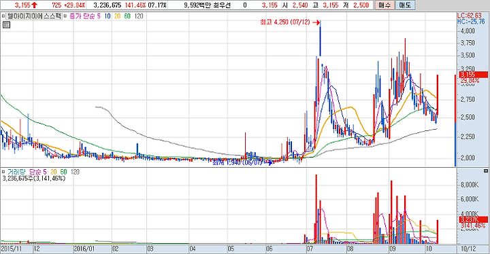Click the 저 2,500 low price
Image resolution: width=490 pixels, height=254 pixels.
[x=356, y=5]
